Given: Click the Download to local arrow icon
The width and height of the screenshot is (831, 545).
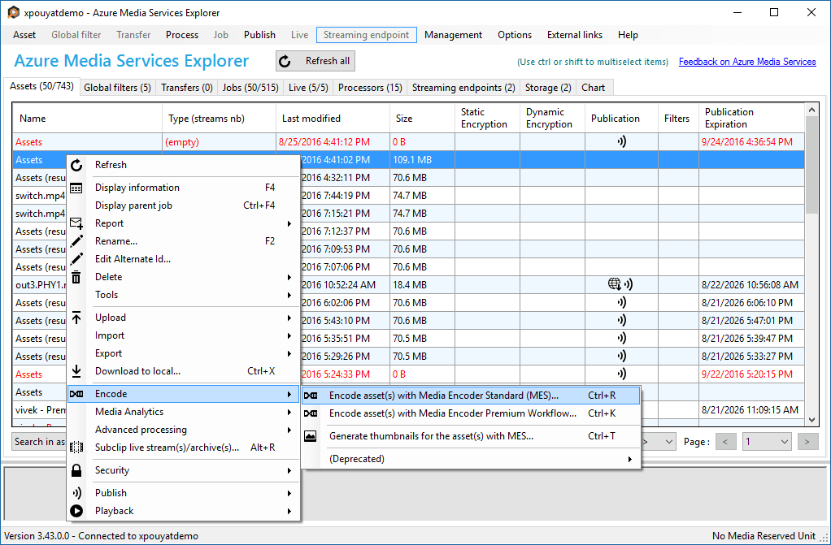Looking at the screenshot, I should [76, 370].
